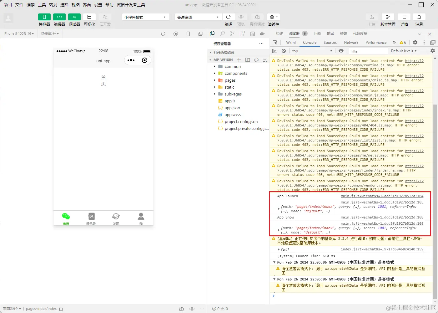Image resolution: width=438 pixels, height=313 pixels.
Task: Switch to the Wxml tab
Action: point(291,43)
